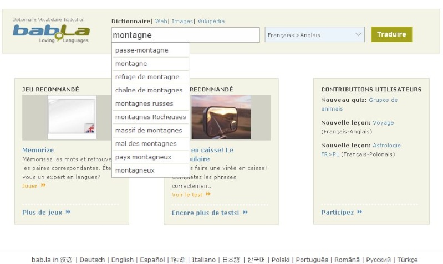Image resolution: width=443 pixels, height=264 pixels.
Task: Switch site language to Română
Action: [x=347, y=260]
